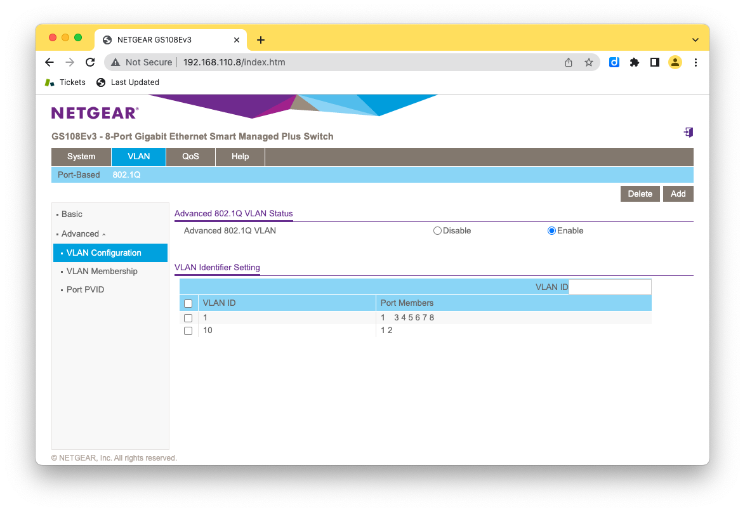The width and height of the screenshot is (745, 512).
Task: Open Port PVID in the sidebar
Action: pos(85,290)
